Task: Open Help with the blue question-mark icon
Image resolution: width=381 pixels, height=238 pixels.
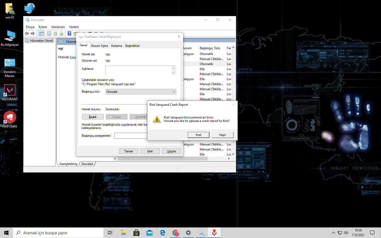Action: coord(69,33)
